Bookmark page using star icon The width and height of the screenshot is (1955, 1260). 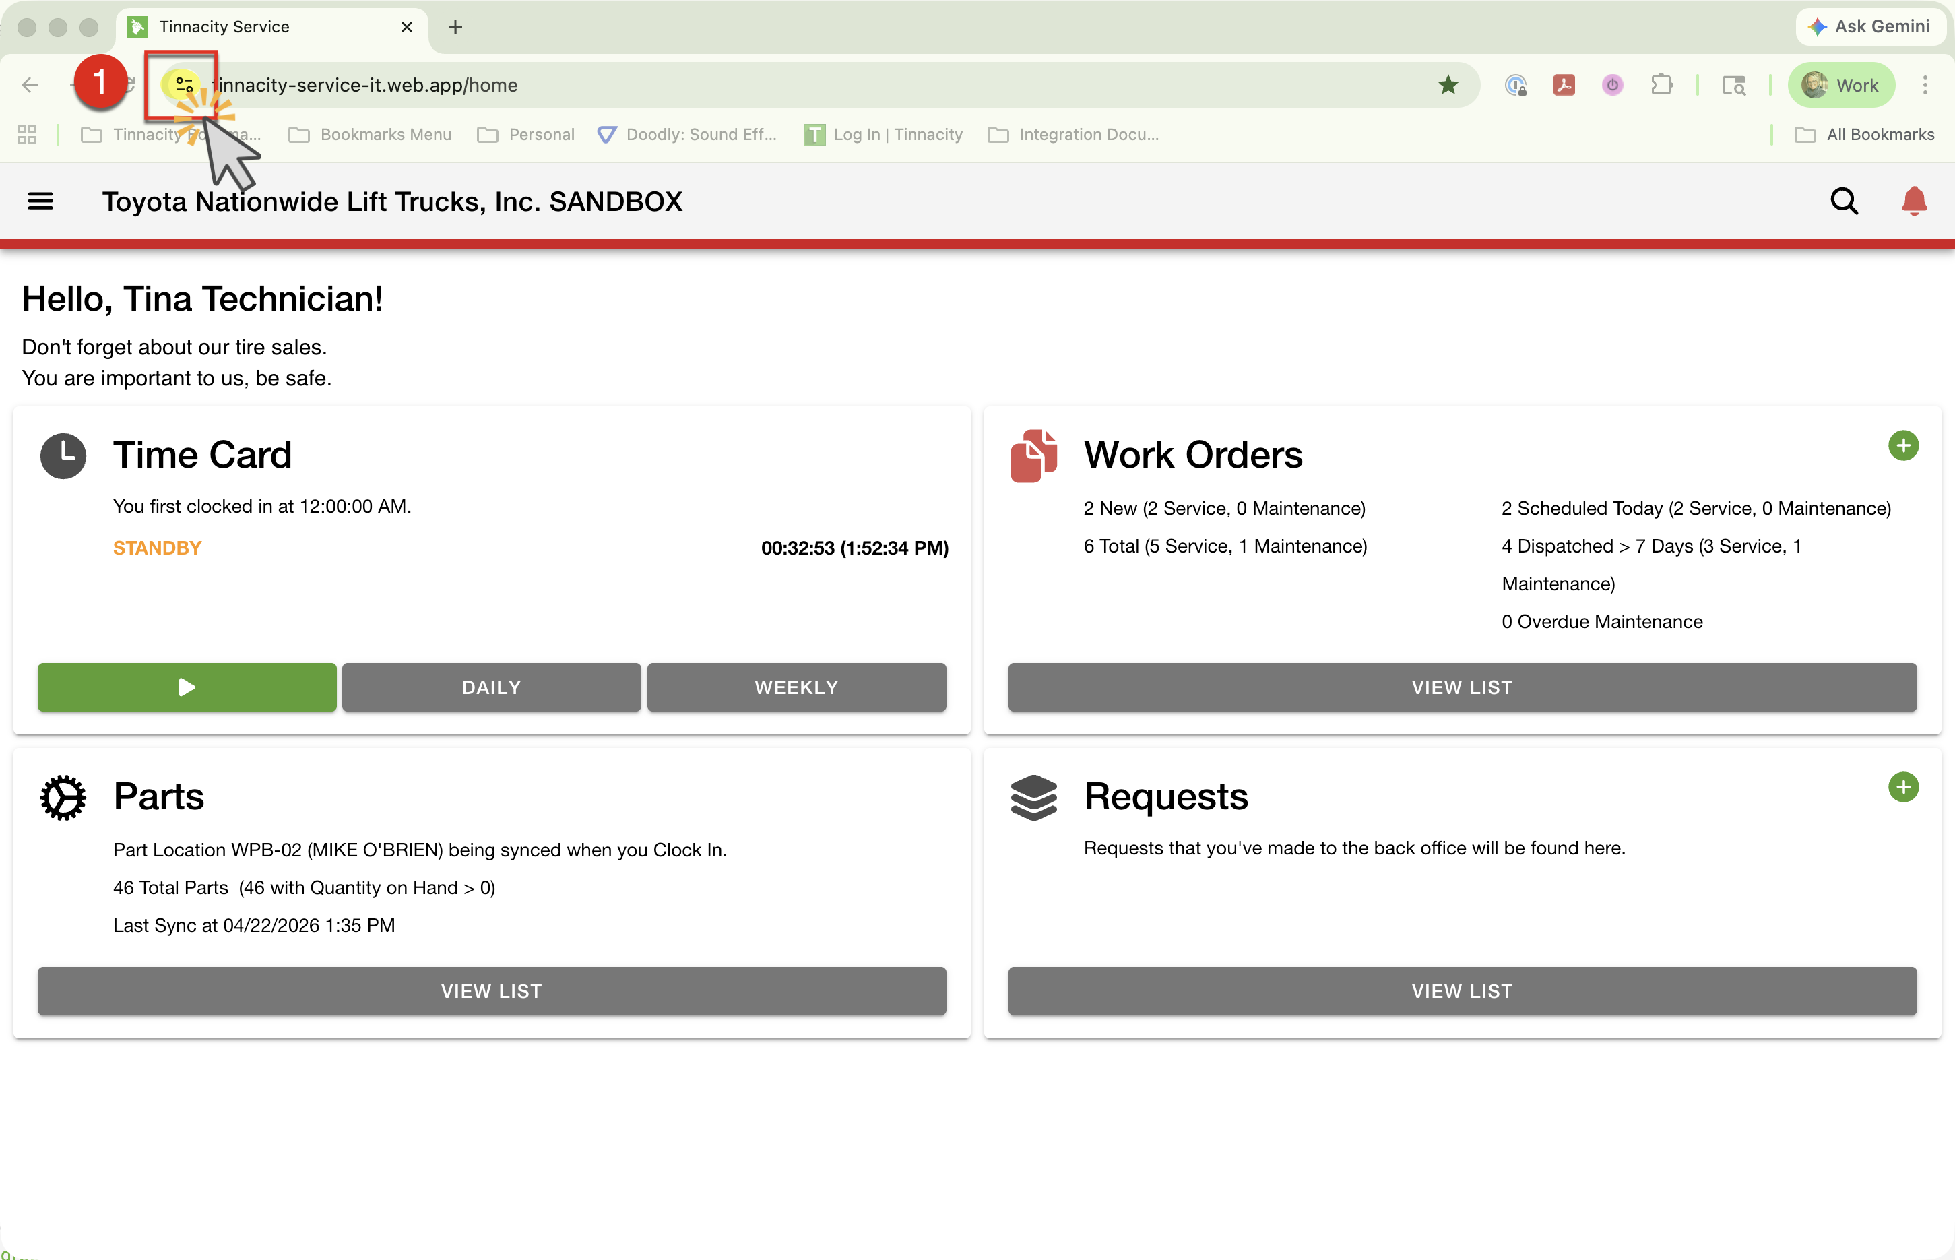click(1448, 85)
